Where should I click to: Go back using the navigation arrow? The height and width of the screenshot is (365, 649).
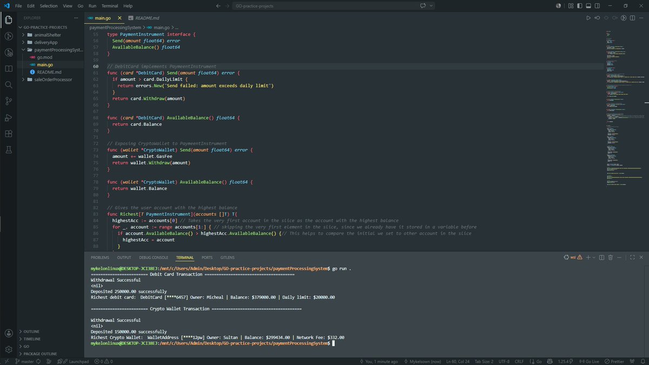(218, 5)
